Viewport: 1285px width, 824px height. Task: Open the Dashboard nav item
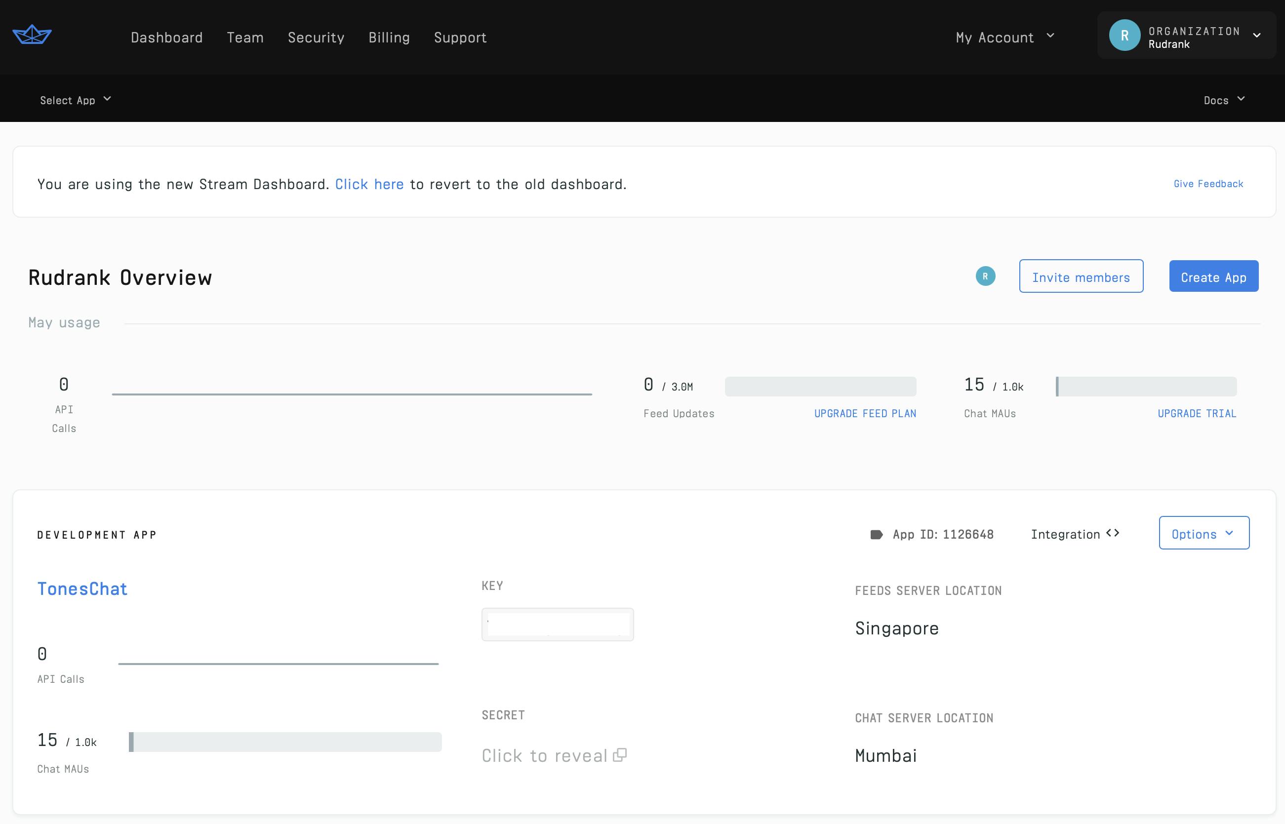[166, 38]
